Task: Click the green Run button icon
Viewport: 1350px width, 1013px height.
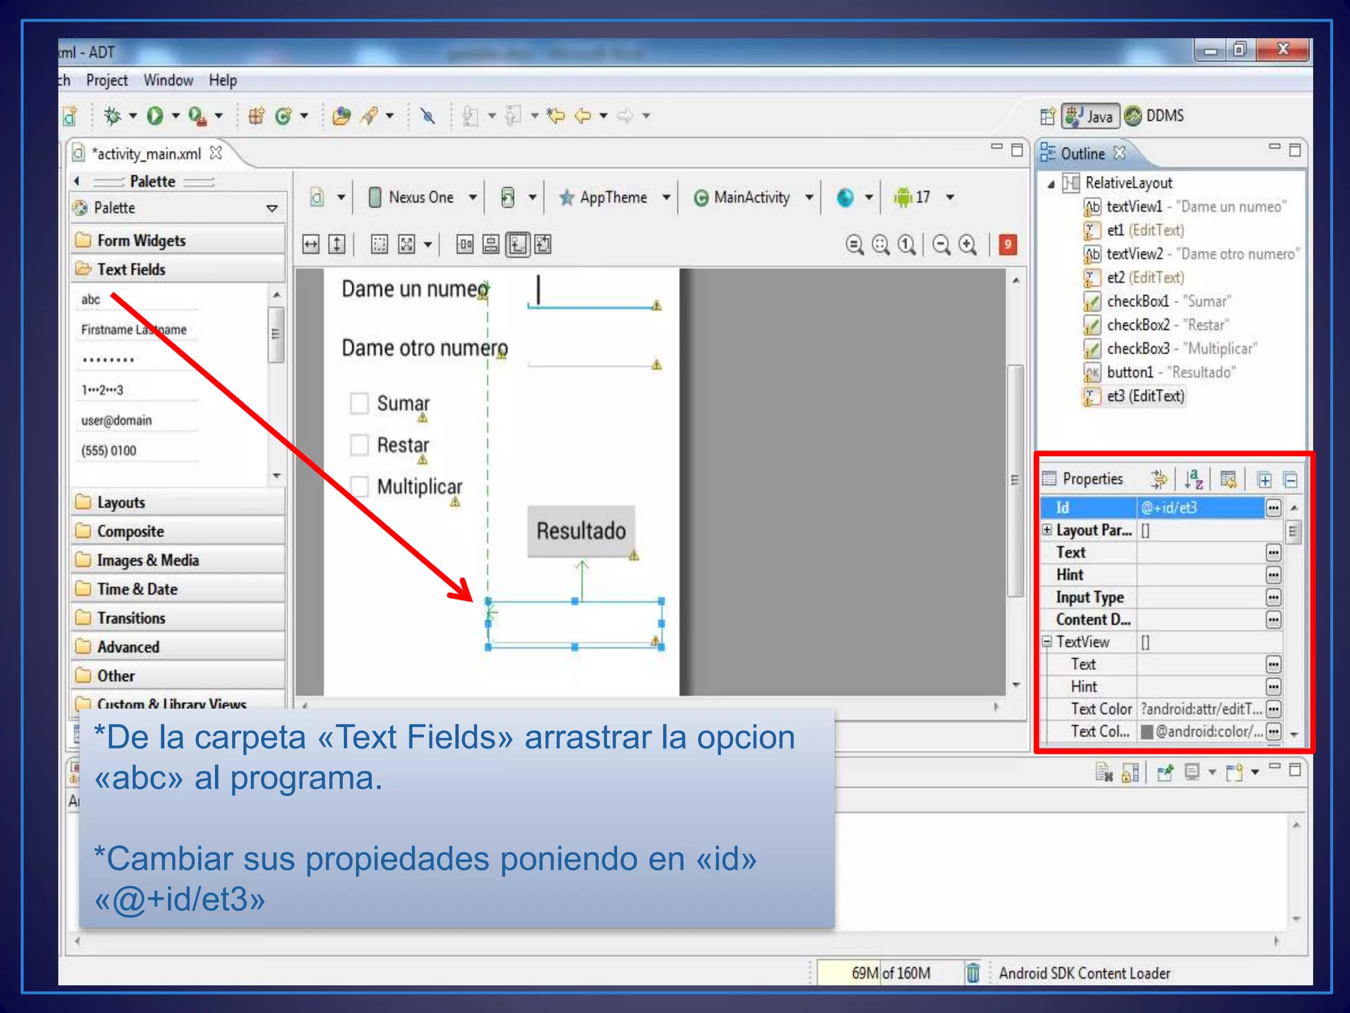Action: tap(155, 116)
